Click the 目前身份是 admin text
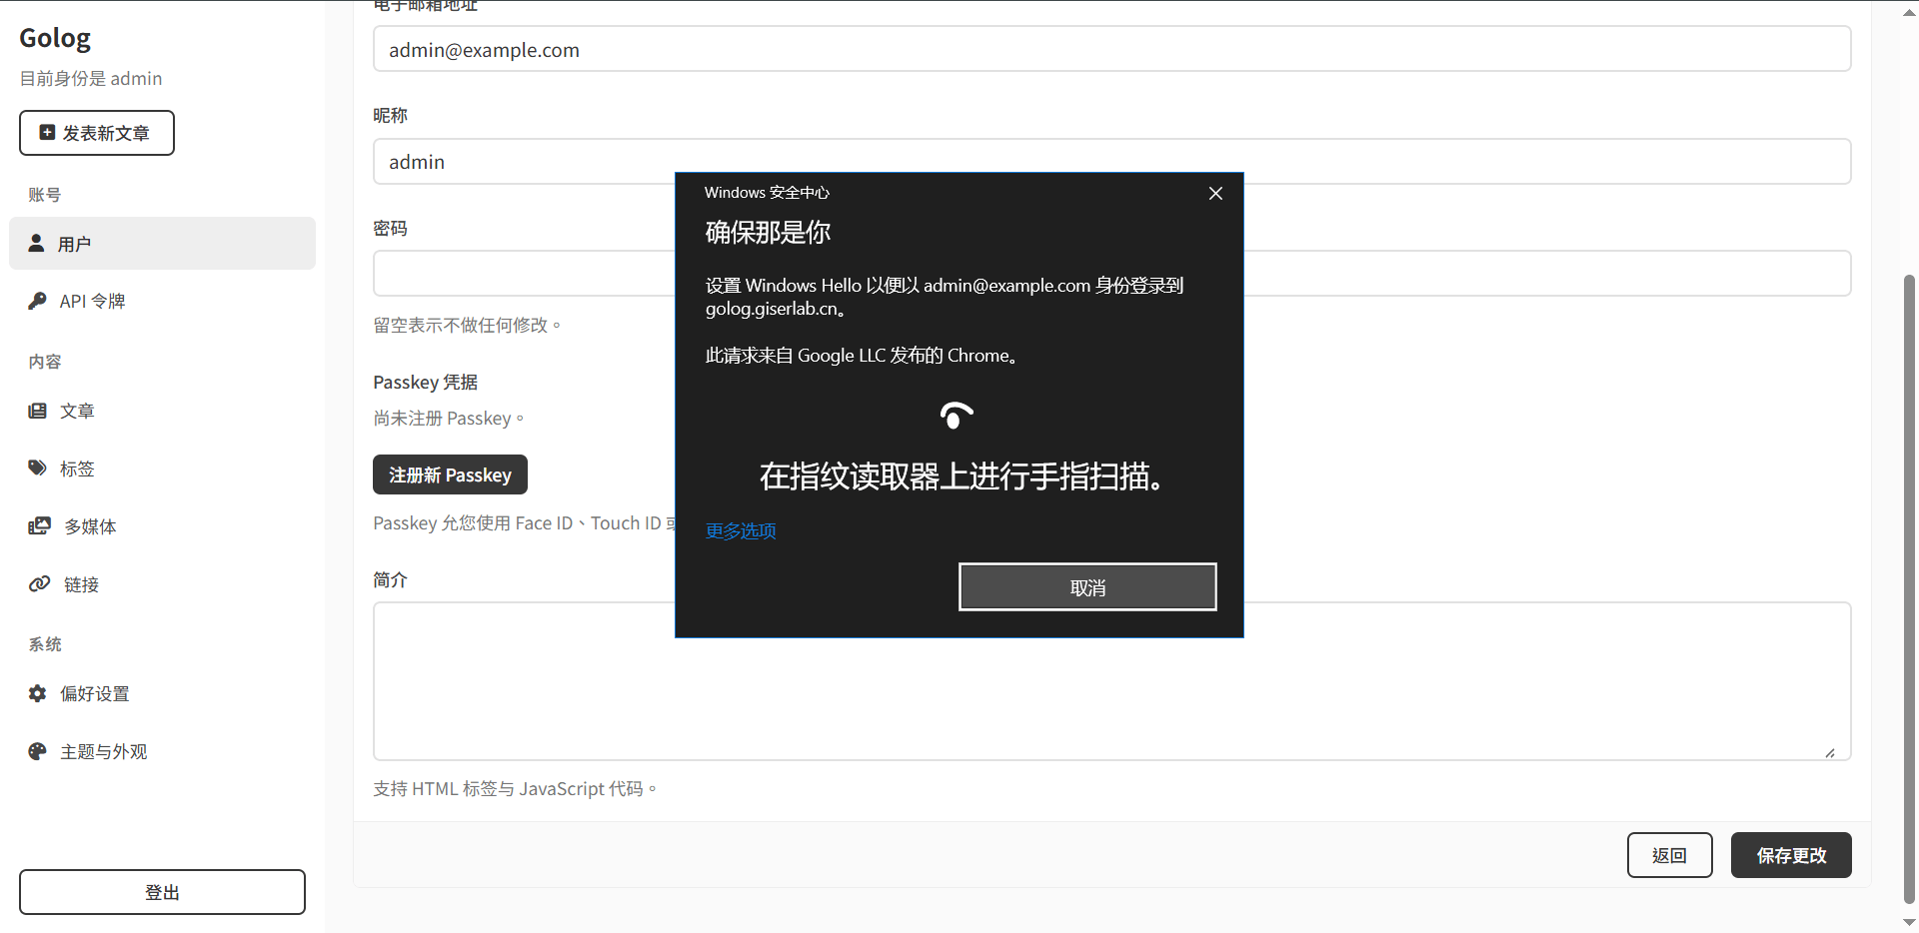 (x=91, y=78)
